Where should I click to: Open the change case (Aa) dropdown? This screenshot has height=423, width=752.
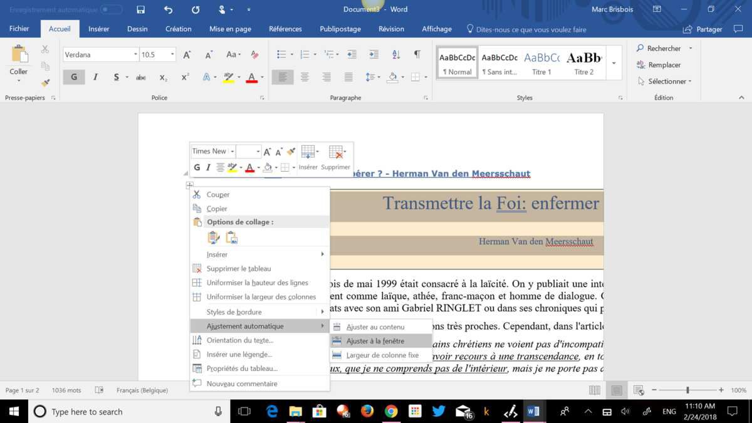click(x=233, y=55)
